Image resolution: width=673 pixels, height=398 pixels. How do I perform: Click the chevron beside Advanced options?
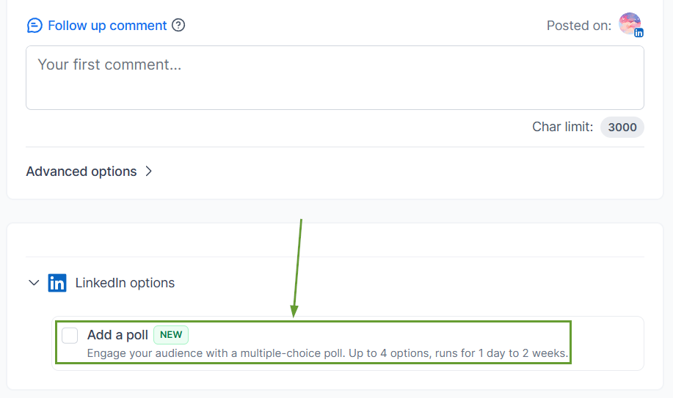coord(148,171)
